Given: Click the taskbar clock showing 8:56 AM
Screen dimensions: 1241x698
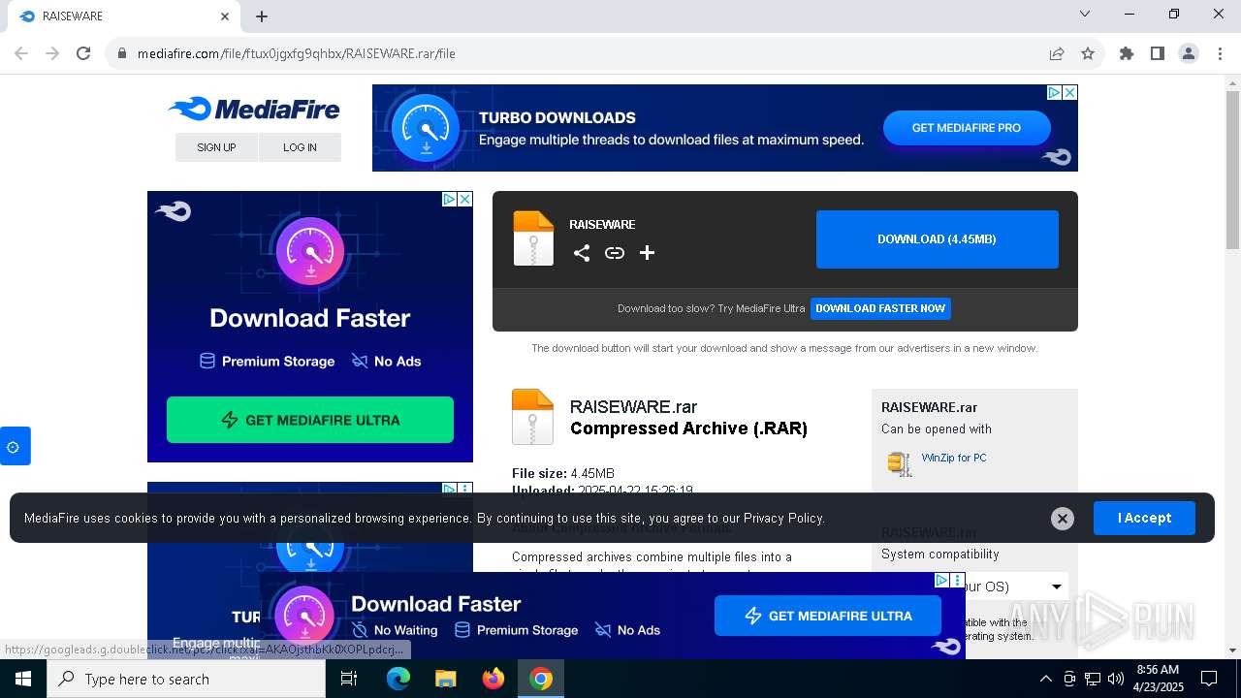Looking at the screenshot, I should (1157, 678).
